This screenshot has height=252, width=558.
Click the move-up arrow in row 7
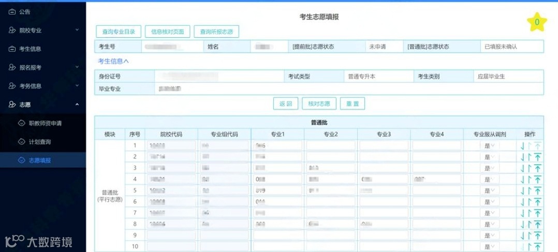pos(530,213)
